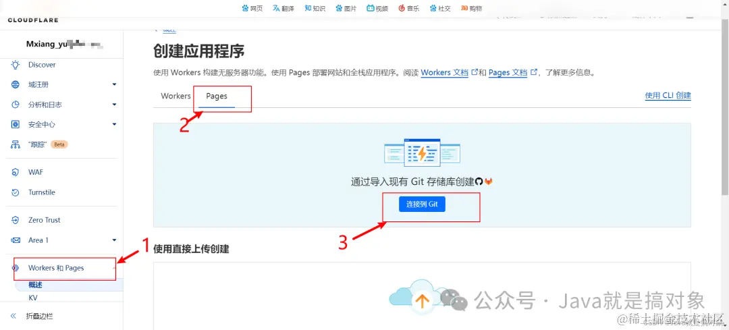Click the GitLab logo icon

click(488, 182)
